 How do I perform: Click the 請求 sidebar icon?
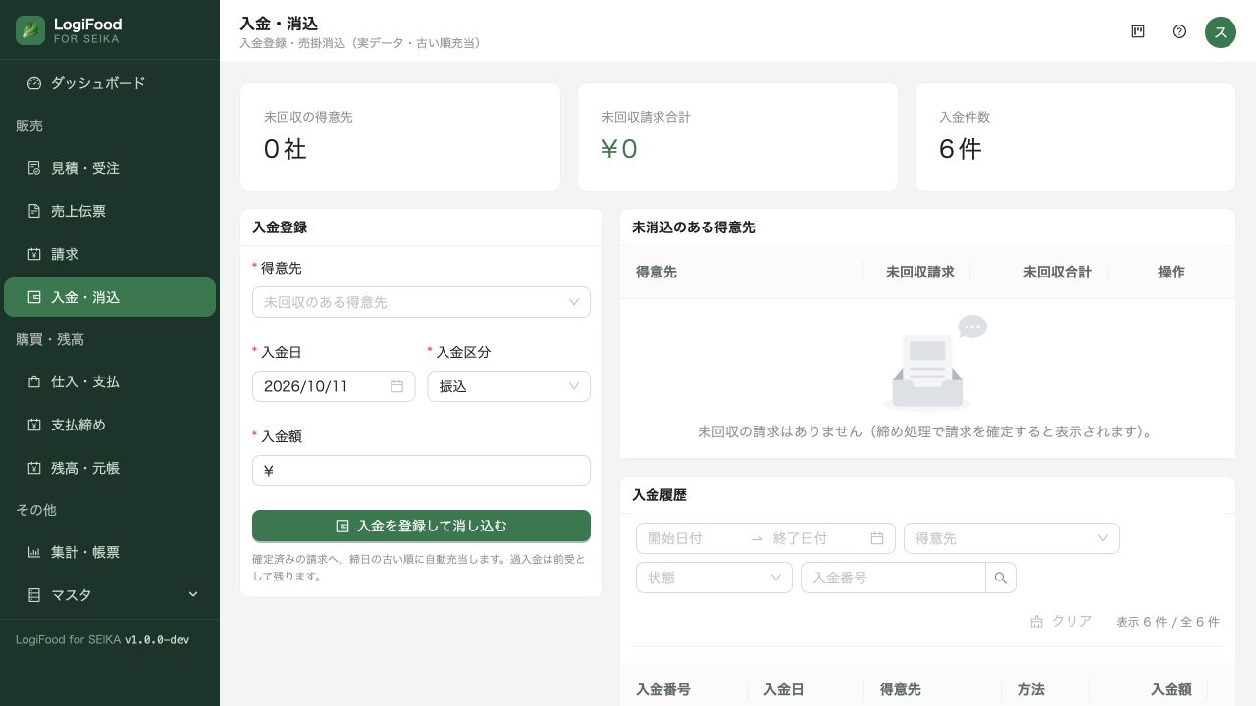pyautogui.click(x=34, y=254)
